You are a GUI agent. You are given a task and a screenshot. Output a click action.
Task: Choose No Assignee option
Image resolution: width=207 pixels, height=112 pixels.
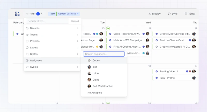tap(104, 93)
